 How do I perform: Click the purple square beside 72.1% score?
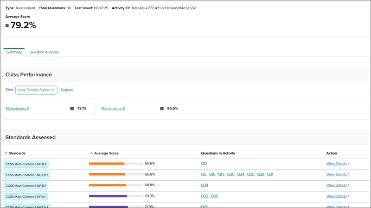point(72,109)
